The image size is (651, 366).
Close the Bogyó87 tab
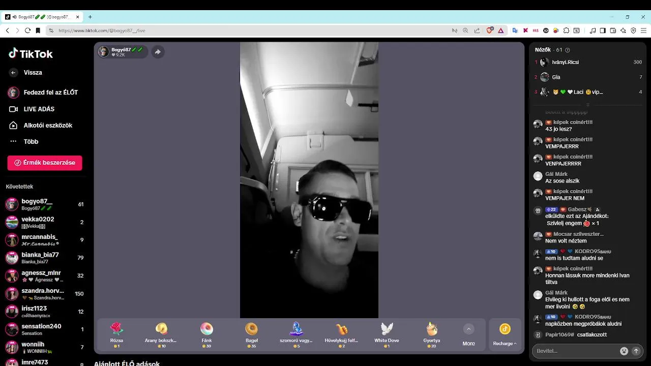click(x=78, y=17)
